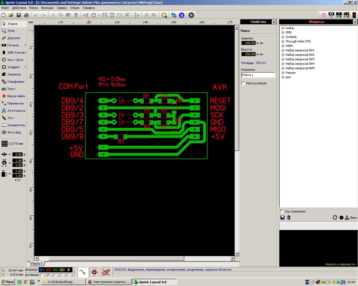
Task: Select the Измеритель measure tool
Action: tap(13, 125)
